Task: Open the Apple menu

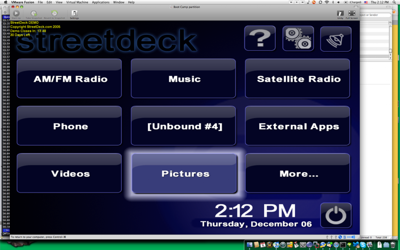Action: [5, 2]
